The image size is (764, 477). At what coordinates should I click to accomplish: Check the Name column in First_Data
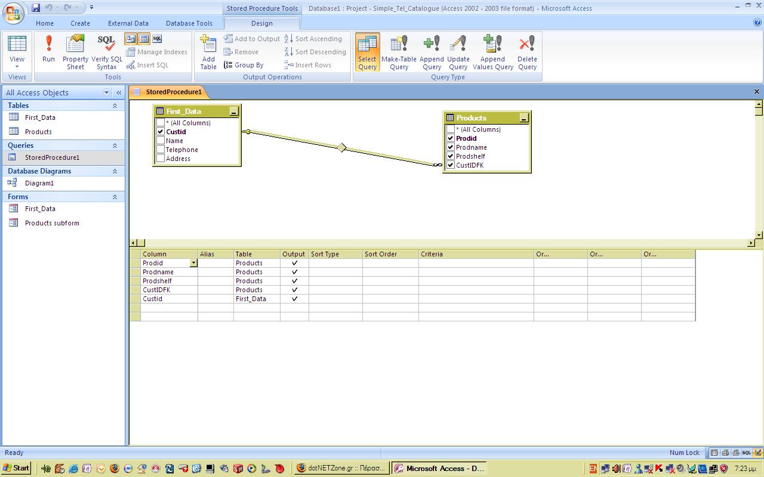tap(161, 141)
